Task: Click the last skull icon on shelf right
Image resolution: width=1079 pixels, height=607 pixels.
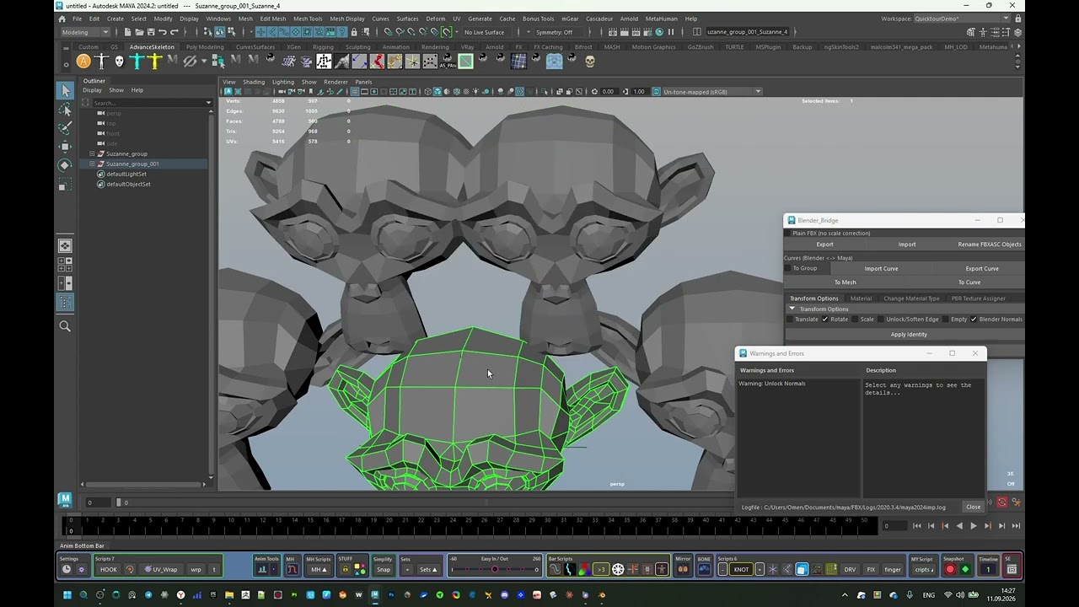Action: [589, 61]
